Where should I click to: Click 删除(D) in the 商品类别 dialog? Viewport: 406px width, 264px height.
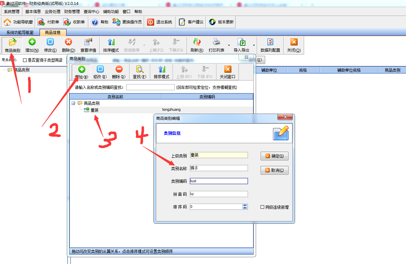pos(119,72)
